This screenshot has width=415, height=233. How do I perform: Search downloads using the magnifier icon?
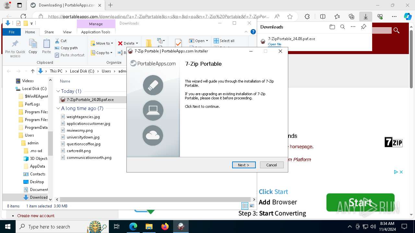click(342, 27)
